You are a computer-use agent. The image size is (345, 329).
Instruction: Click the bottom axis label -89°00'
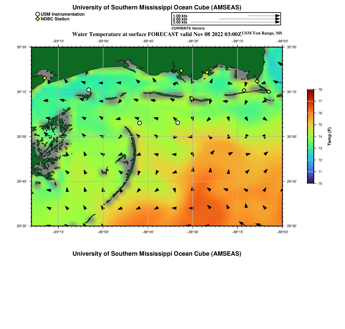pyautogui.click(x=103, y=232)
